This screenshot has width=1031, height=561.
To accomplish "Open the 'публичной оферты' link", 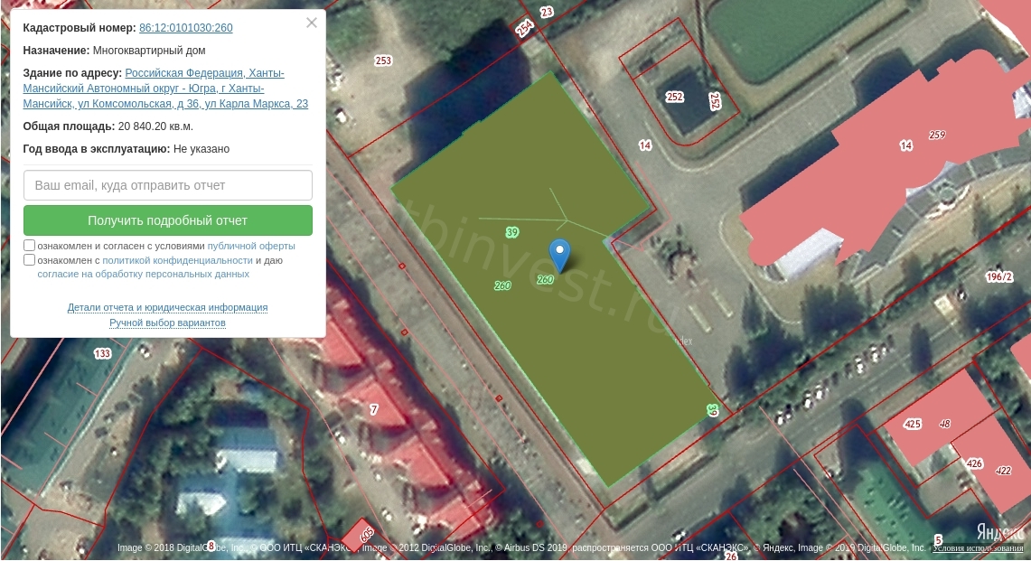I will pyautogui.click(x=251, y=246).
